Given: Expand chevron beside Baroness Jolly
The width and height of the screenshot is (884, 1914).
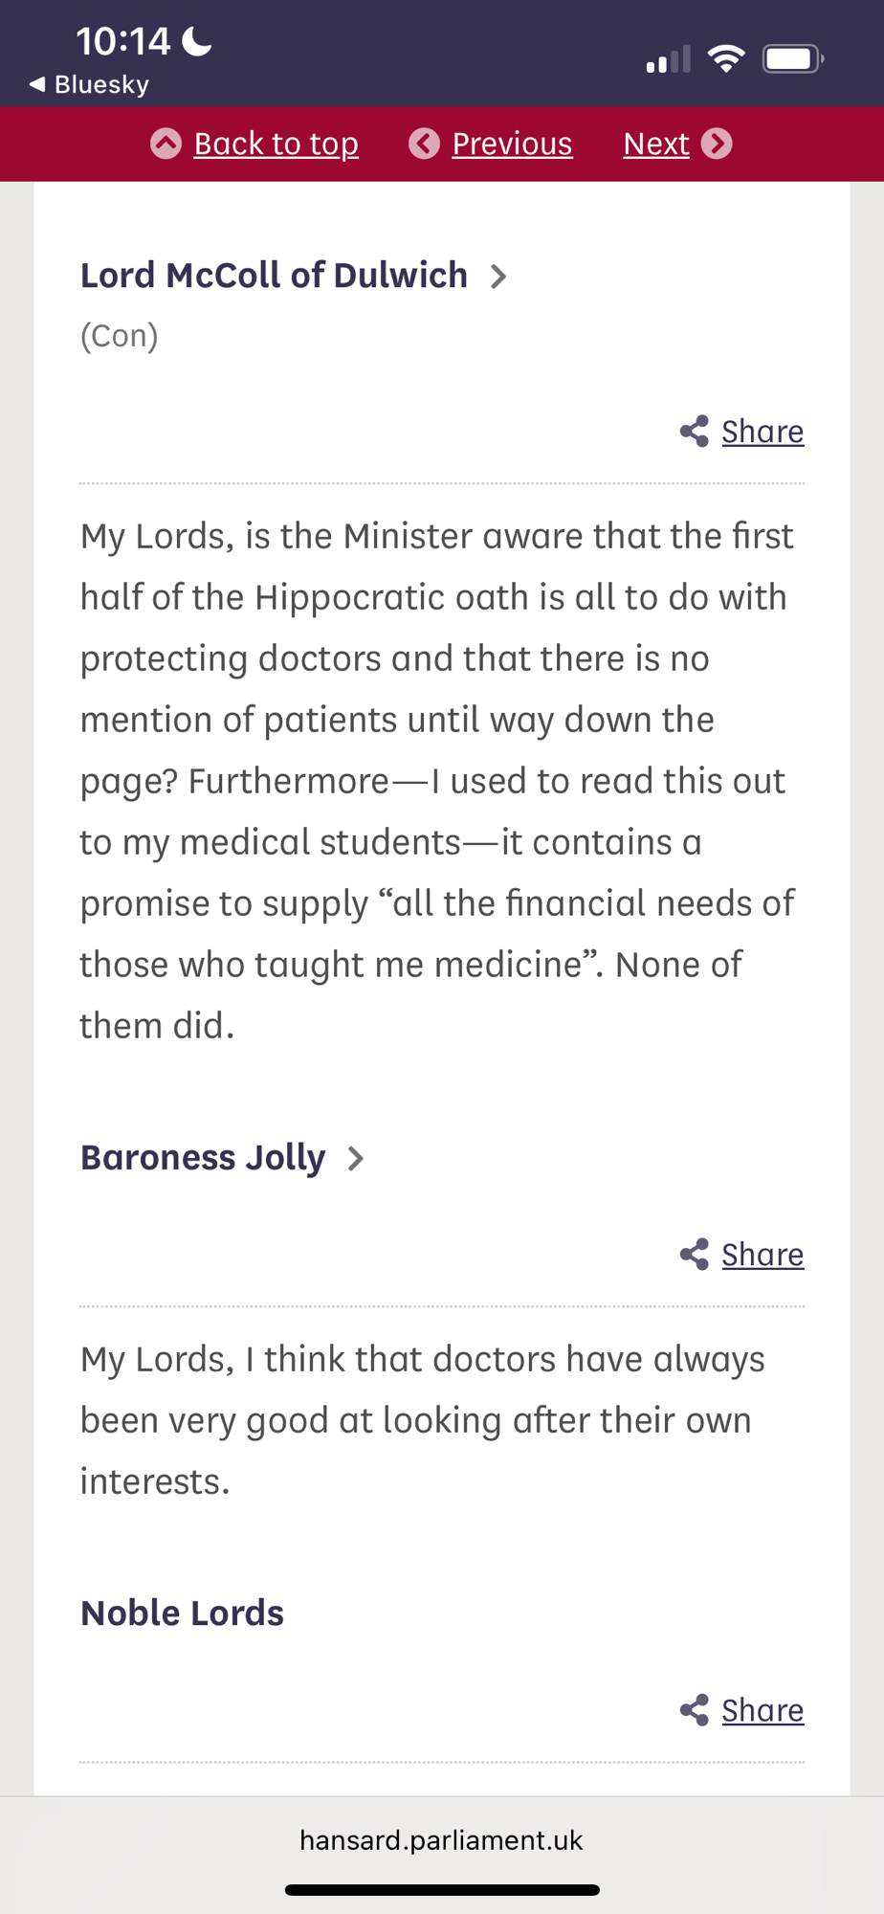Looking at the screenshot, I should 356,1159.
